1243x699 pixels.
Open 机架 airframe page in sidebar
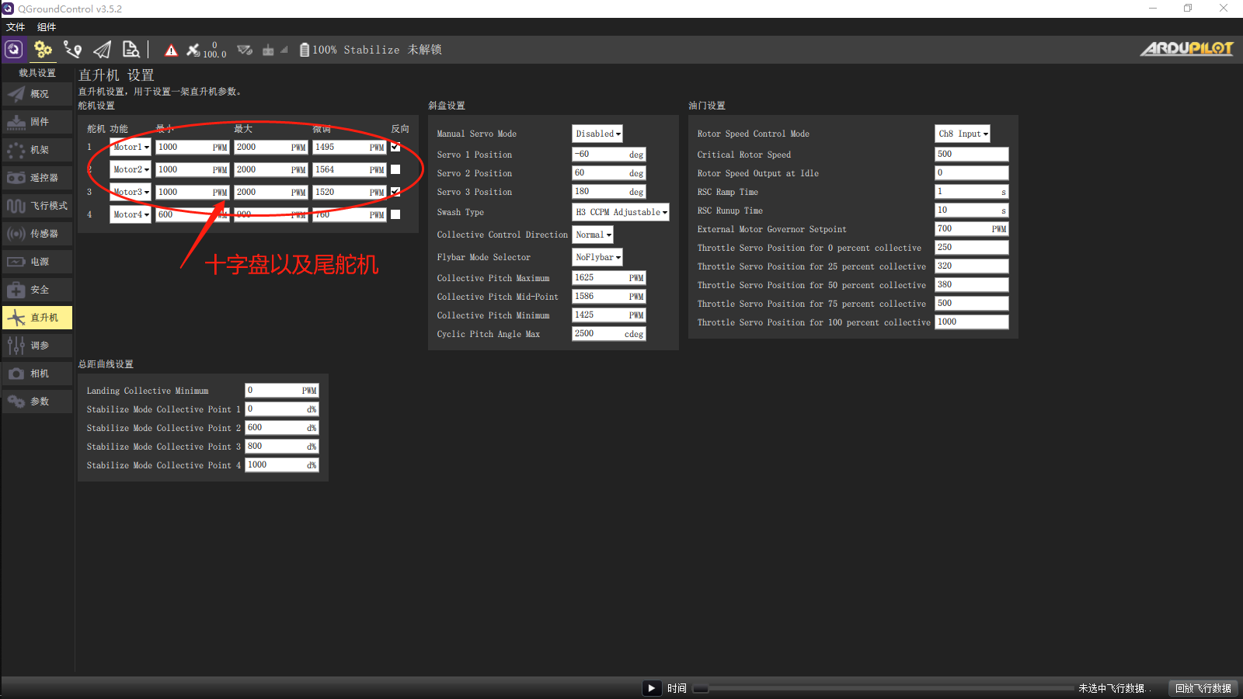37,150
